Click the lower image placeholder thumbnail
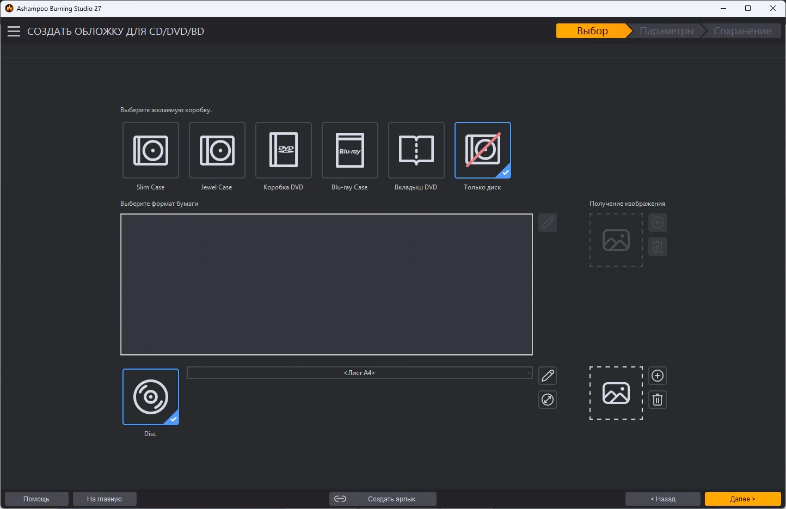This screenshot has height=509, width=786. [x=616, y=393]
